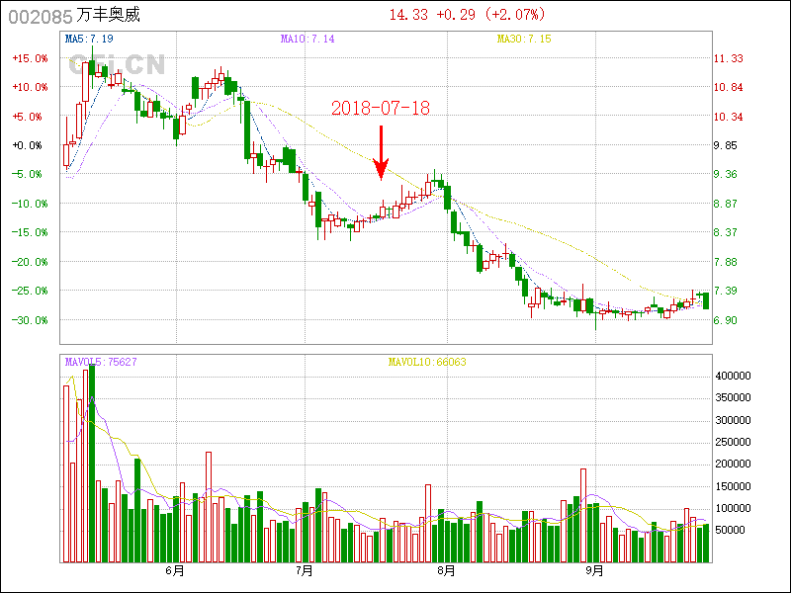Click the red arrow marking 2018-07-18
The height and width of the screenshot is (593, 791).
381,153
